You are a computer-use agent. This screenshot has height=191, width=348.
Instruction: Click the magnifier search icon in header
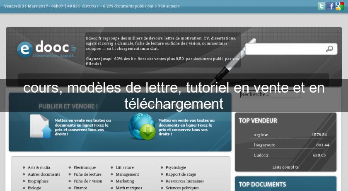[x=329, y=49]
